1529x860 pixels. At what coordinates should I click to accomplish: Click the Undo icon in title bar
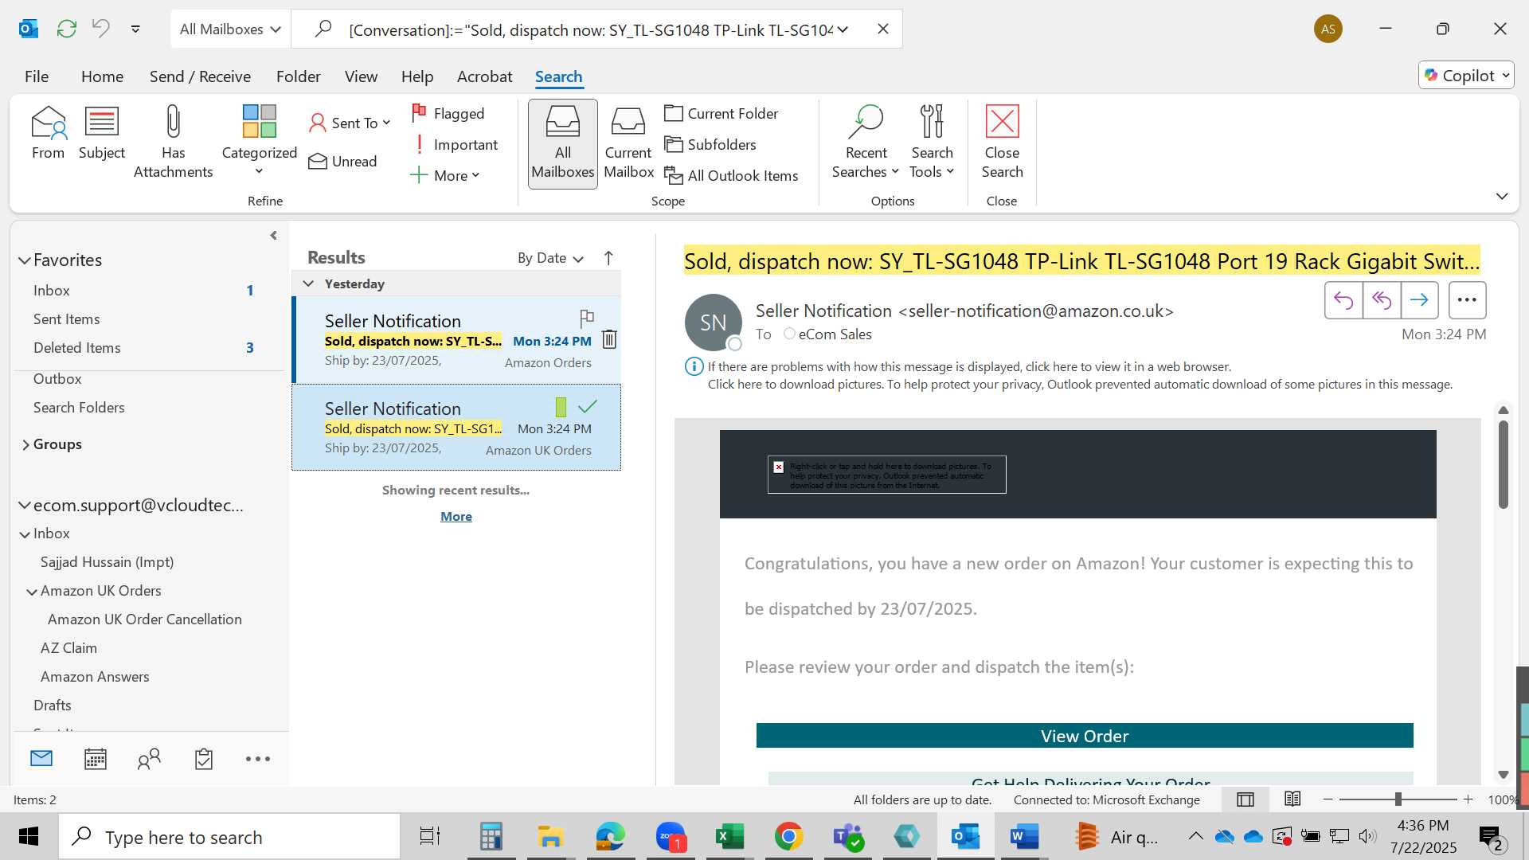[100, 29]
